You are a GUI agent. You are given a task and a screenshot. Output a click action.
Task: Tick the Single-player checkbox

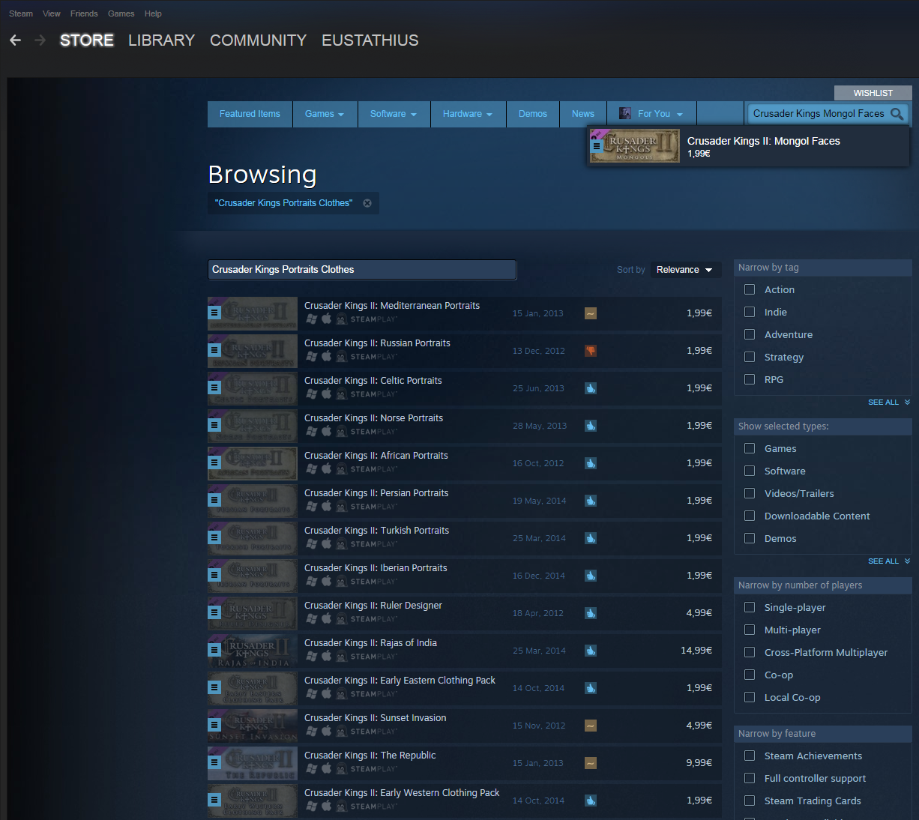(750, 608)
